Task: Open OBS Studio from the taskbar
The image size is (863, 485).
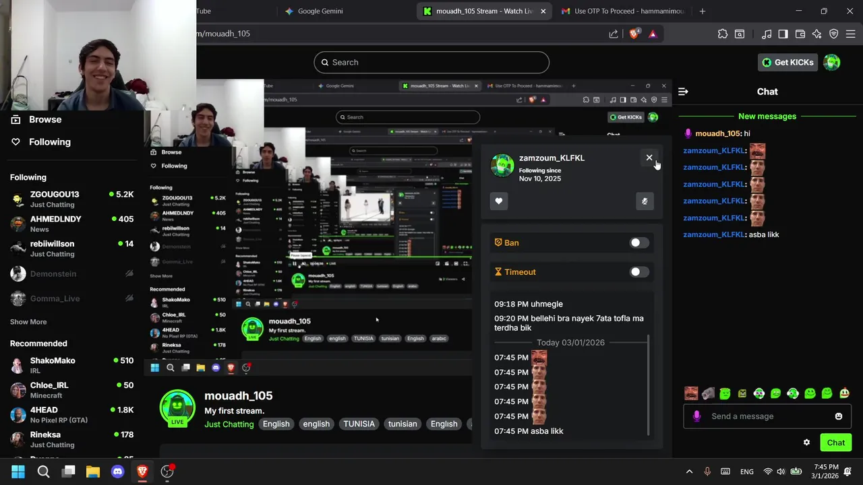Action: 167,472
